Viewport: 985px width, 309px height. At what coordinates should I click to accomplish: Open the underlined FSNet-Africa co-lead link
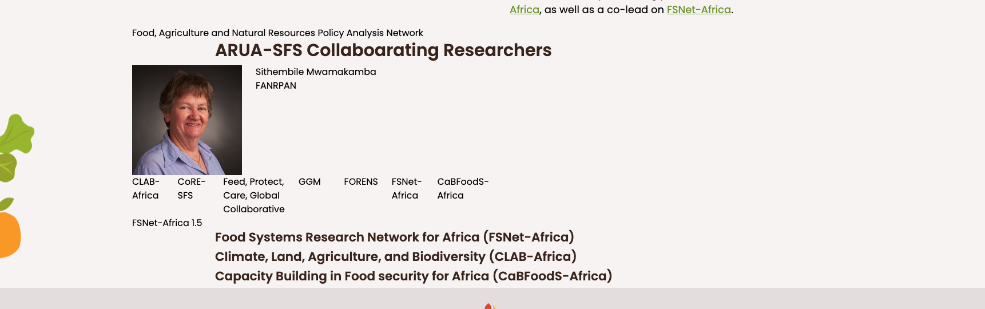click(x=698, y=10)
